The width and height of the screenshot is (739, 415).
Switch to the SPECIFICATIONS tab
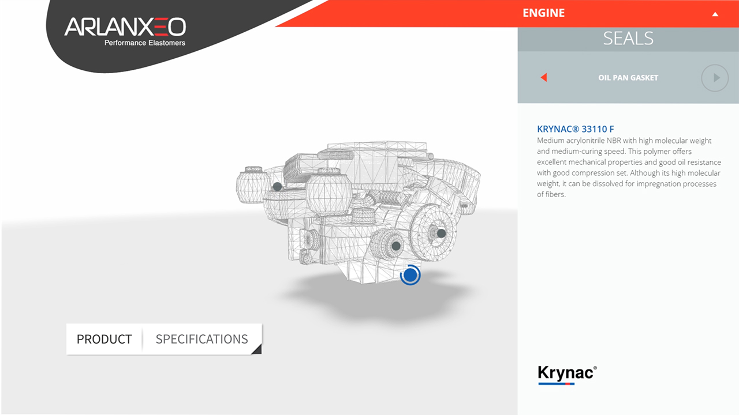pos(202,339)
